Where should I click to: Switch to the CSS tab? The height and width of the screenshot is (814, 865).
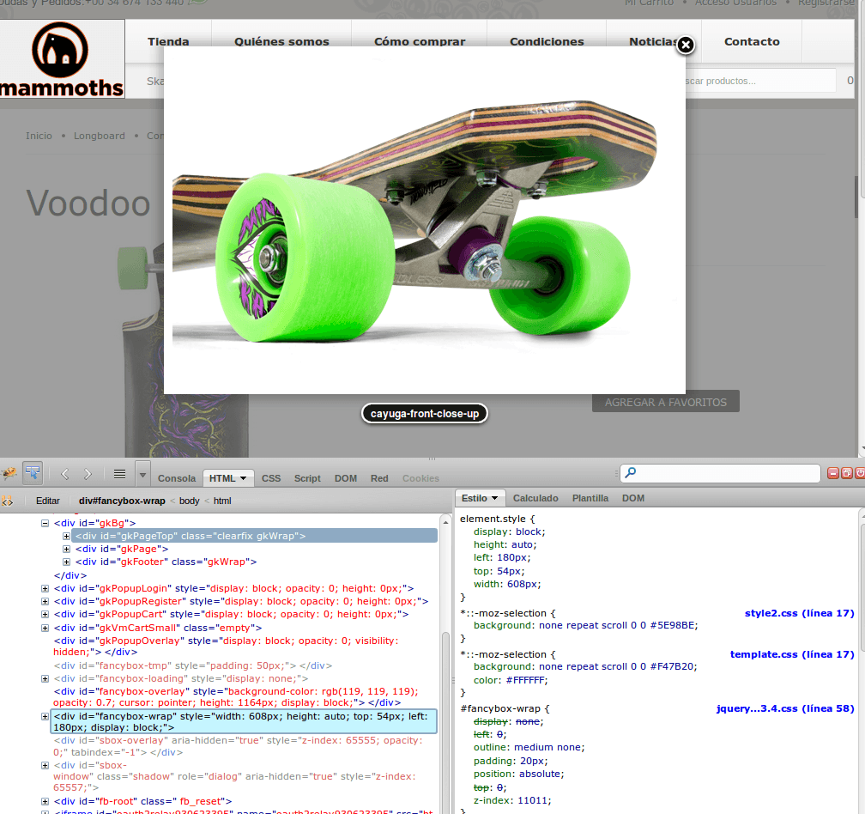271,478
